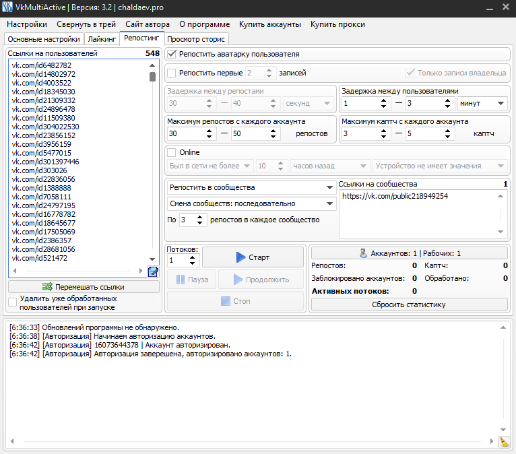
Task: Click the edit links list icon
Action: point(153,271)
